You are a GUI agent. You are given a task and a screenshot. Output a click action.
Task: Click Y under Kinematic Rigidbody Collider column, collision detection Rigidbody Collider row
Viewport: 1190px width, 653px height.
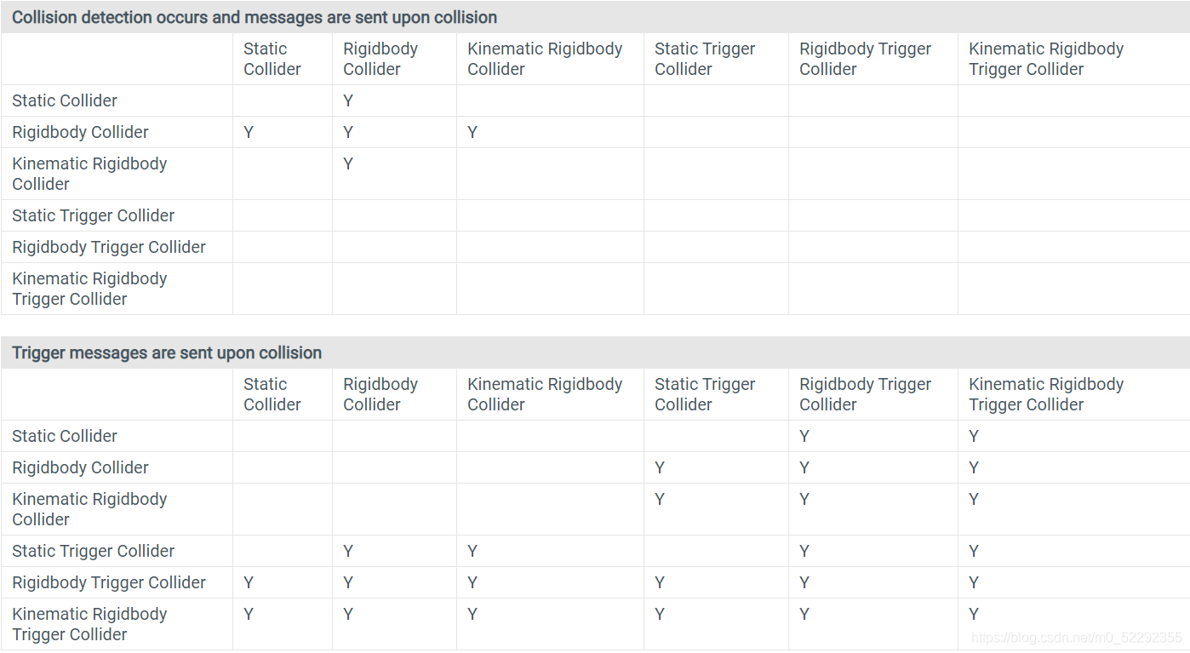(x=472, y=132)
